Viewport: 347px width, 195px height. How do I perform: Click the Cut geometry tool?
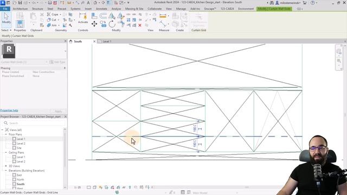pyautogui.click(x=52, y=20)
